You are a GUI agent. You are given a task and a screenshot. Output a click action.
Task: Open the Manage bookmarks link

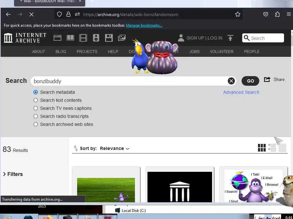[x=144, y=25]
